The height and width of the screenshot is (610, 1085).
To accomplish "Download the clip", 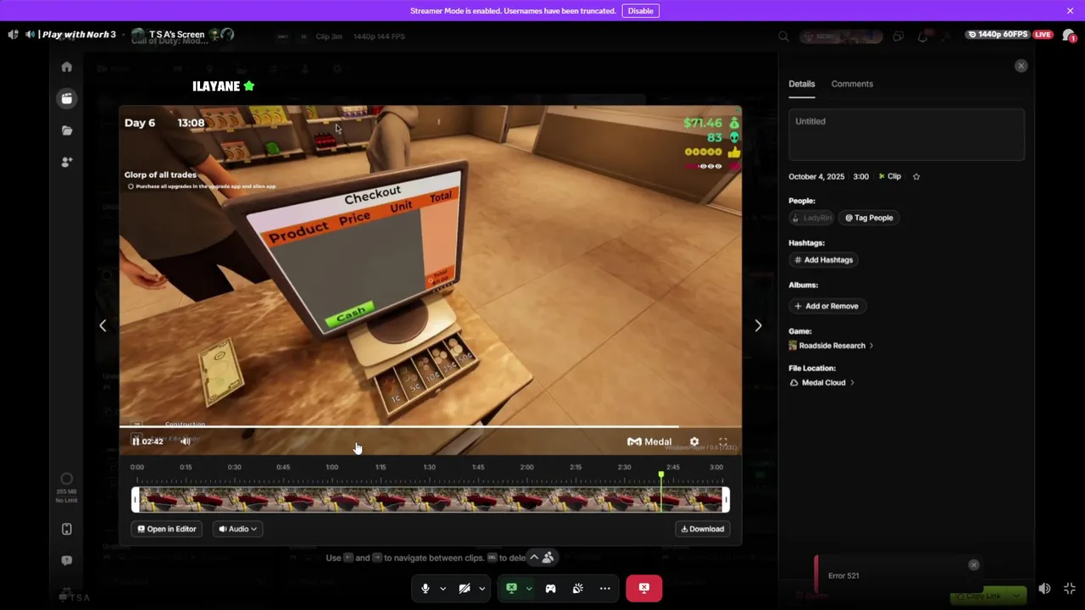I will (703, 529).
